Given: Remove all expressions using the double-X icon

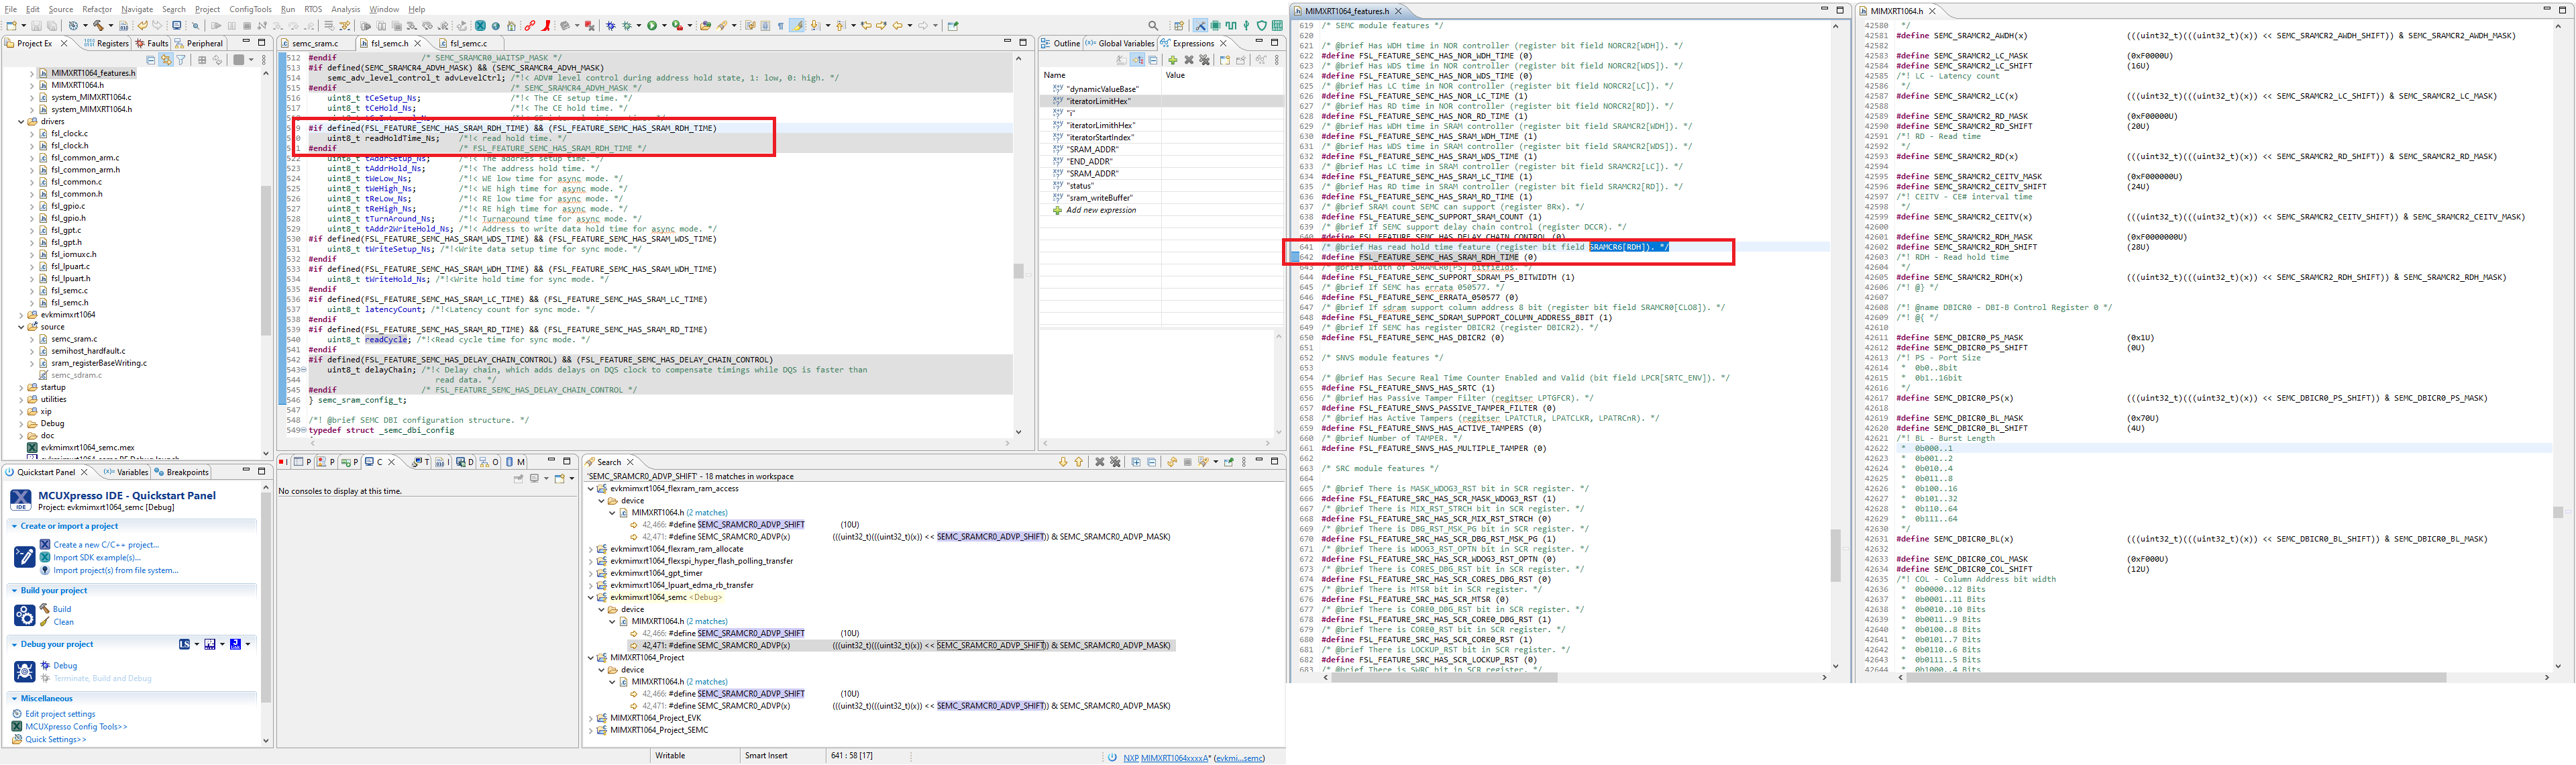Looking at the screenshot, I should point(1205,60).
